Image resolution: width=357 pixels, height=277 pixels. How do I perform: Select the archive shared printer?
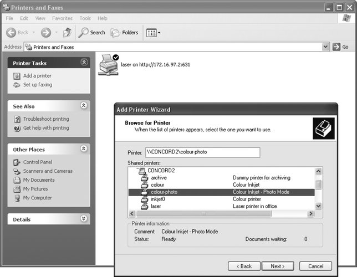pyautogui.click(x=158, y=178)
